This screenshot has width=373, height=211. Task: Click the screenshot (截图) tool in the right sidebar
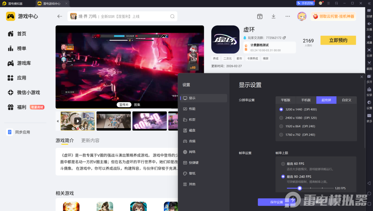tap(369, 65)
